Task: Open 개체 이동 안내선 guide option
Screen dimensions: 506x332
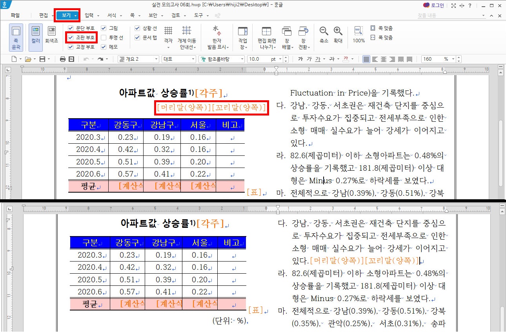Action: point(187,37)
